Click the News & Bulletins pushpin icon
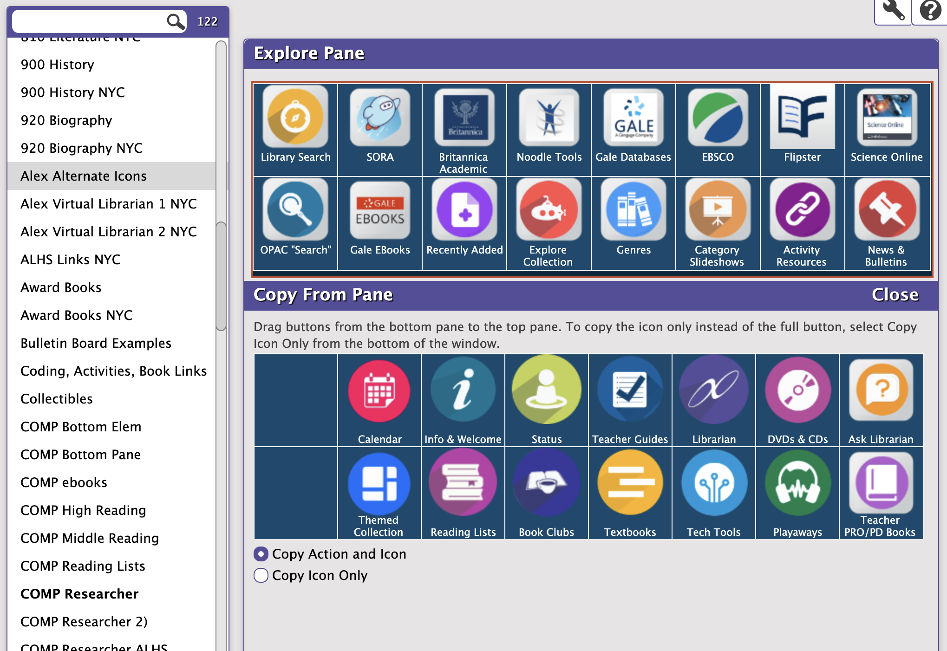This screenshot has height=651, width=947. [x=887, y=209]
